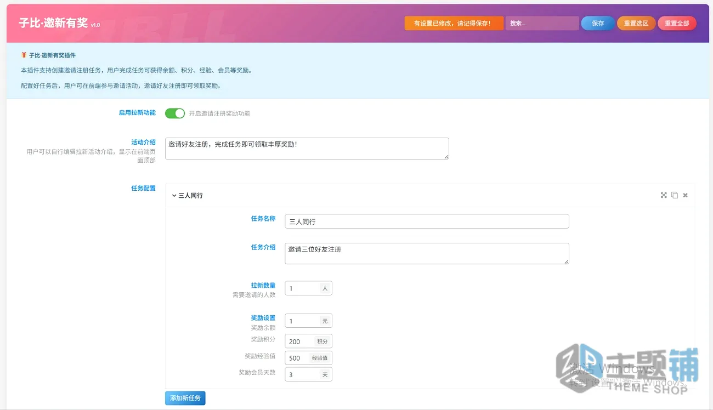The image size is (713, 410).
Task: Click the 启用拉新功能 label
Action: (137, 112)
